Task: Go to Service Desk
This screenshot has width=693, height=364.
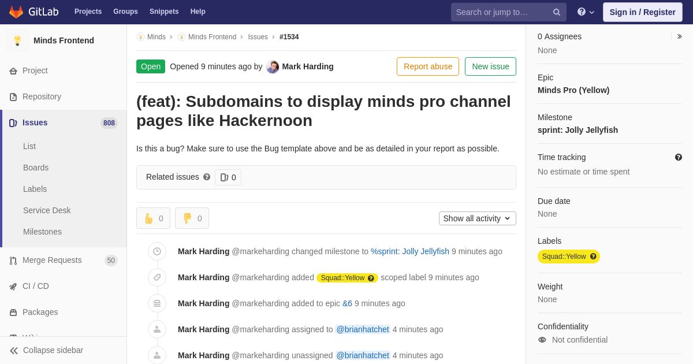Action: pyautogui.click(x=47, y=210)
